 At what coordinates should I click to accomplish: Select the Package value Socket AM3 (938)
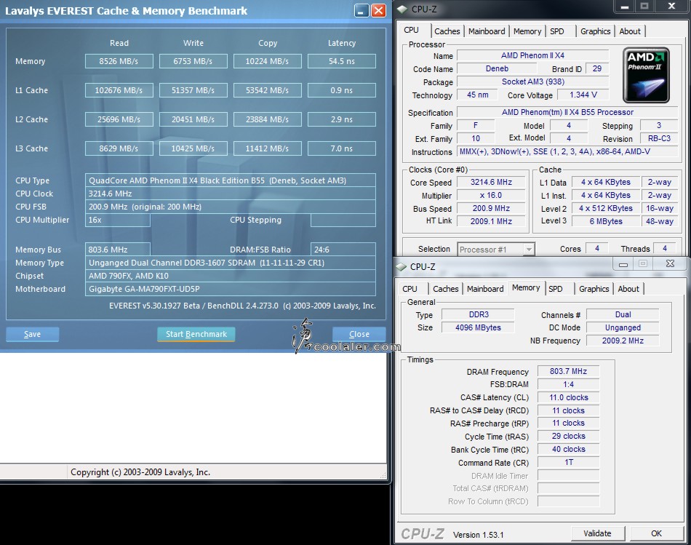(x=532, y=81)
